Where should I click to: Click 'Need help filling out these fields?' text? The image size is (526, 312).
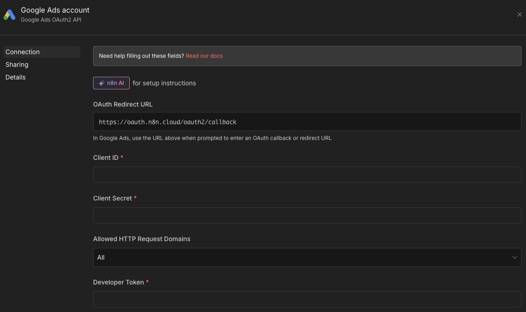[x=141, y=56]
